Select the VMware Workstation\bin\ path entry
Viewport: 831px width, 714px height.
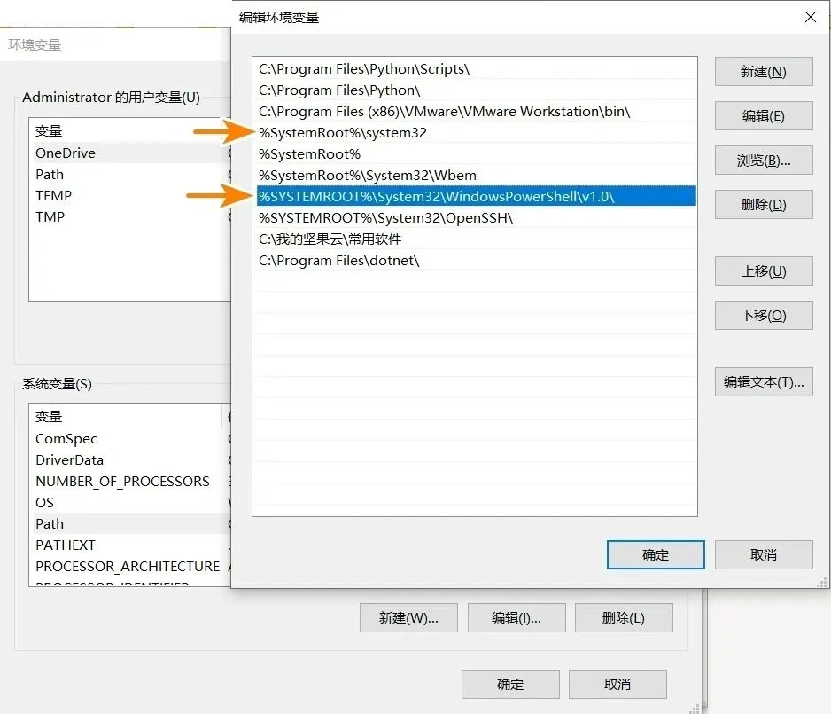(476, 112)
